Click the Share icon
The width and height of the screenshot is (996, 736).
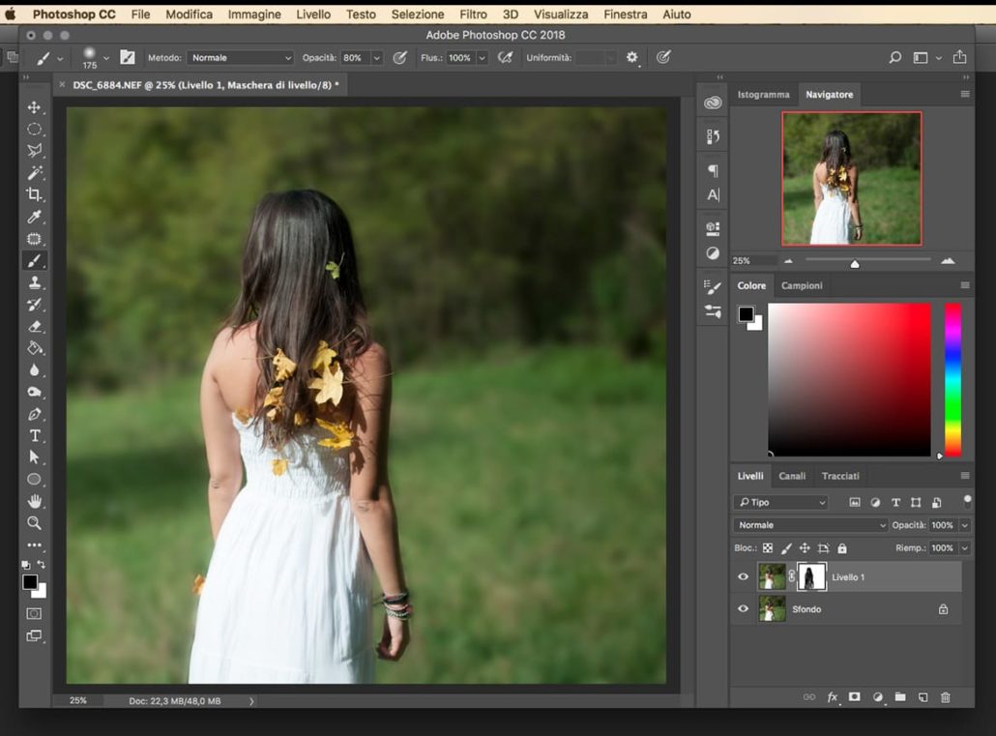959,57
